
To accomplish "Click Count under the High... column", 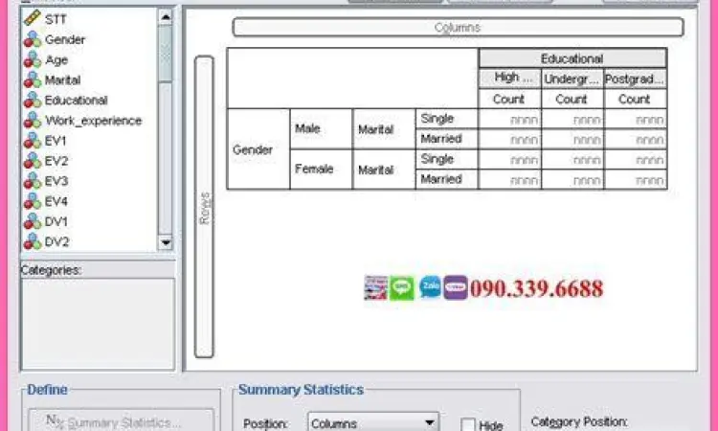I will click(x=509, y=99).
